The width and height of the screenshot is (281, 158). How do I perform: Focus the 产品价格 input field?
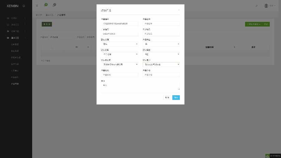pos(161,75)
